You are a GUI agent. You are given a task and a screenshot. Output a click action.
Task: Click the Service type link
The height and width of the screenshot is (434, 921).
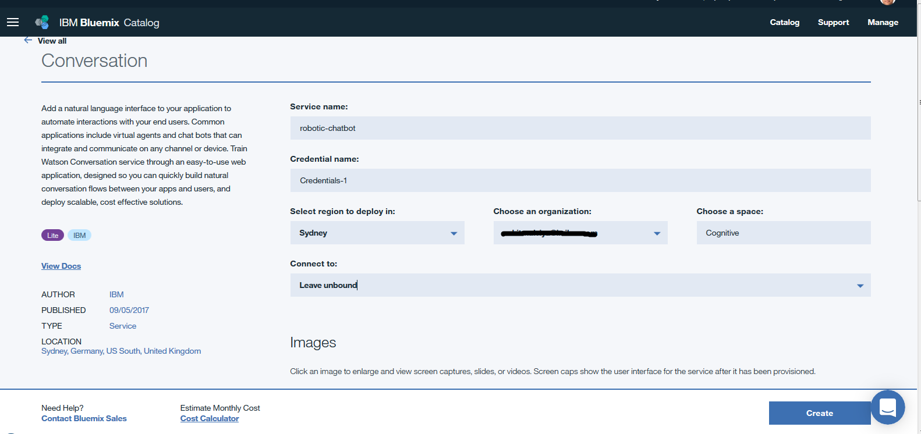(x=123, y=326)
